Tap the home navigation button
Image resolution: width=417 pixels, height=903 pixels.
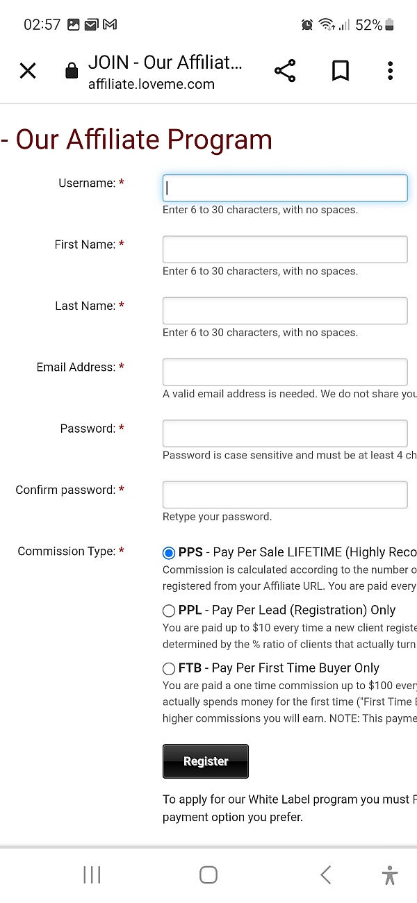208,875
